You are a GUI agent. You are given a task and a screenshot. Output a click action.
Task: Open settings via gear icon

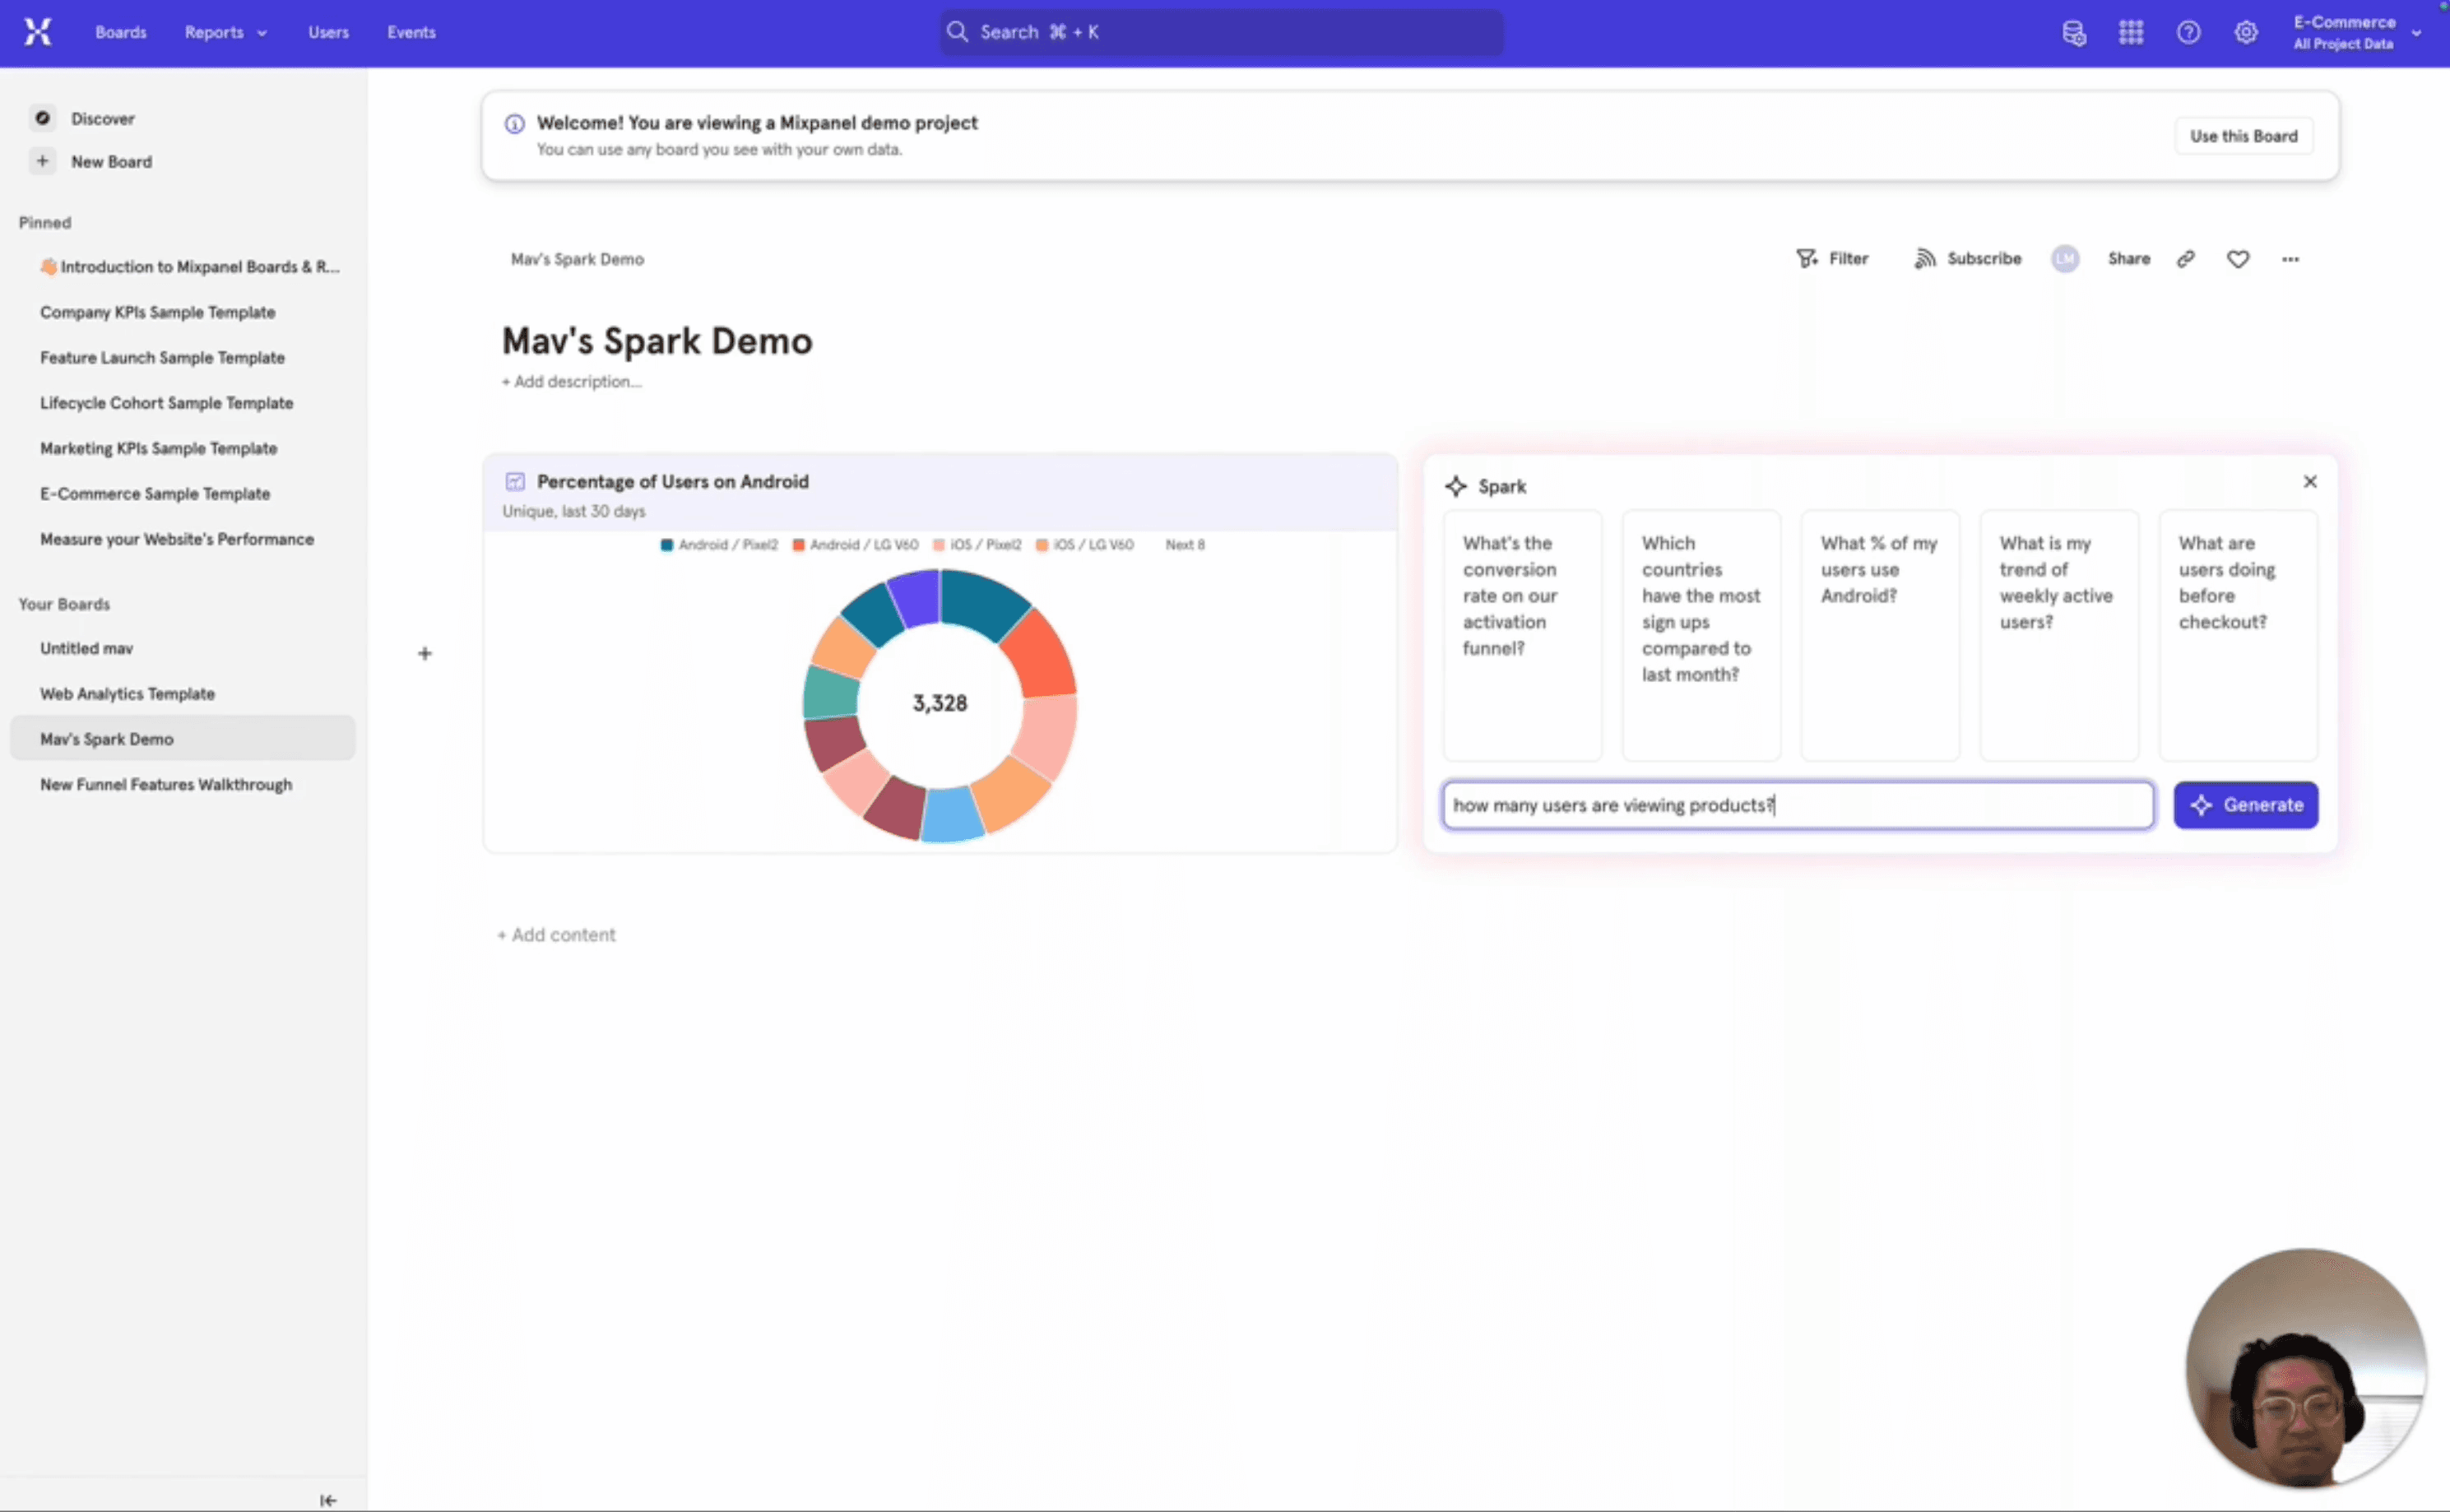2246,31
